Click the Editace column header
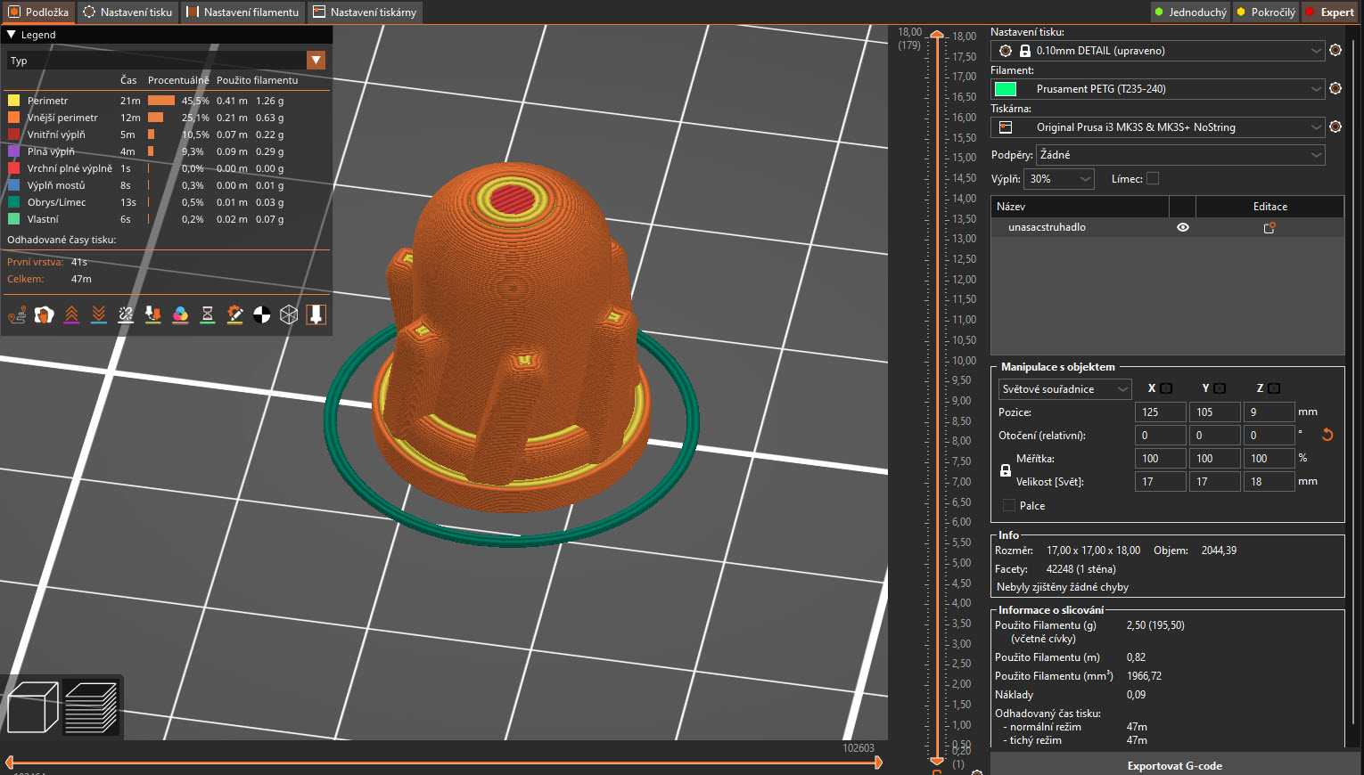The image size is (1364, 775). (1270, 207)
